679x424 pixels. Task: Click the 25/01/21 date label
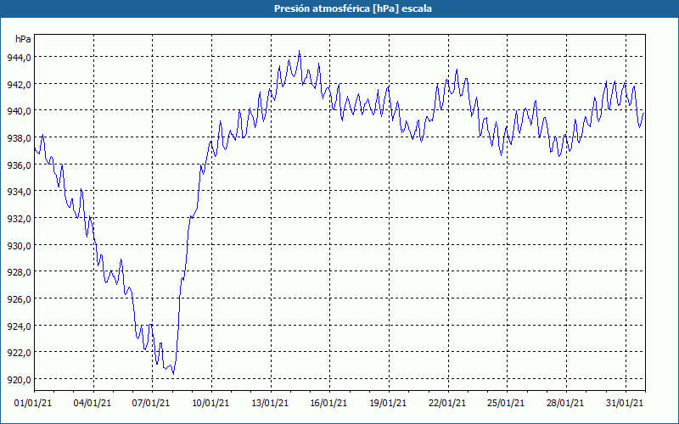tap(506, 403)
